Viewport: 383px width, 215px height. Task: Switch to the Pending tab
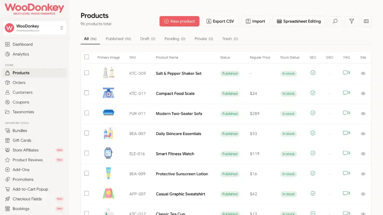(175, 39)
